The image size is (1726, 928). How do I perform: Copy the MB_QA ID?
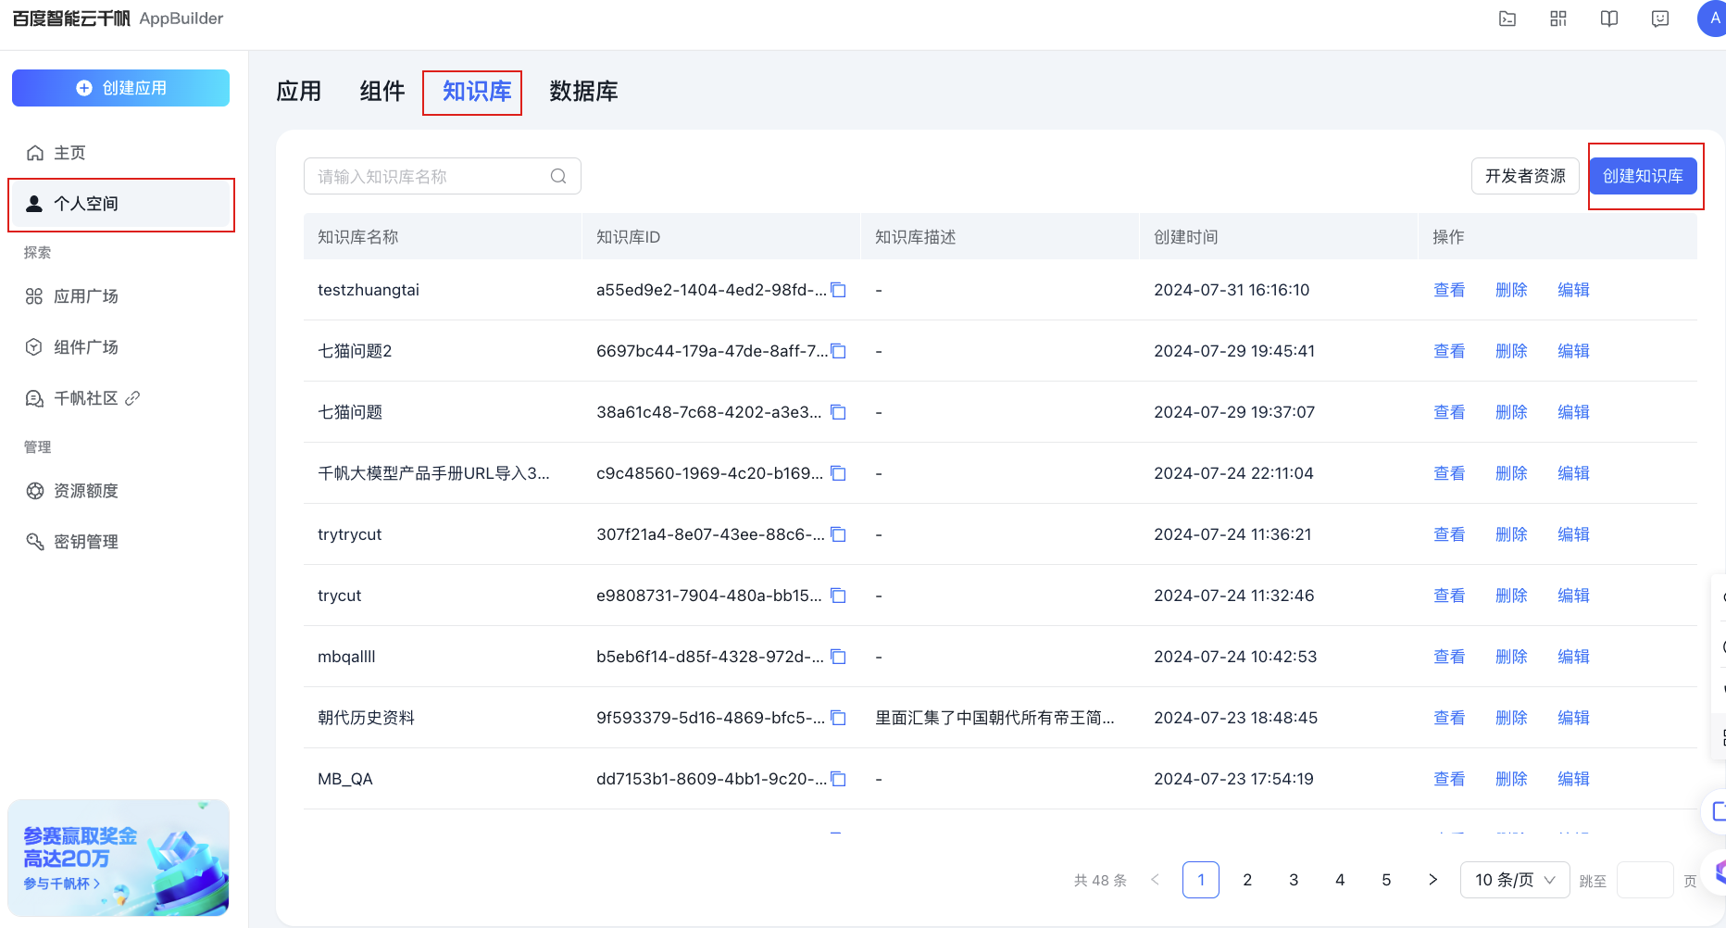(x=839, y=779)
